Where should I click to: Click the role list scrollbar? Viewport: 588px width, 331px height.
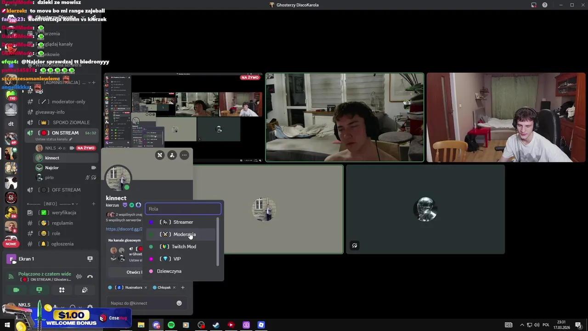tap(218, 242)
